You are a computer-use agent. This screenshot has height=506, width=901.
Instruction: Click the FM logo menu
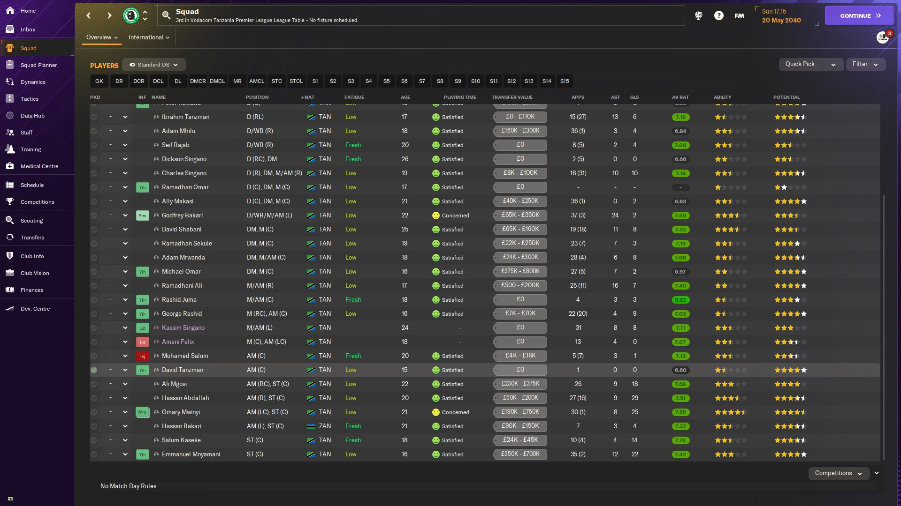(739, 15)
